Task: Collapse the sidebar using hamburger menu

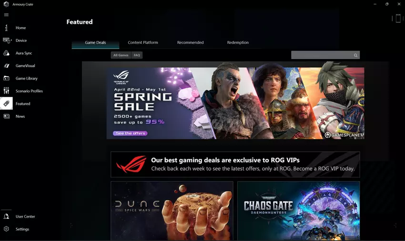Action: pyautogui.click(x=6, y=15)
